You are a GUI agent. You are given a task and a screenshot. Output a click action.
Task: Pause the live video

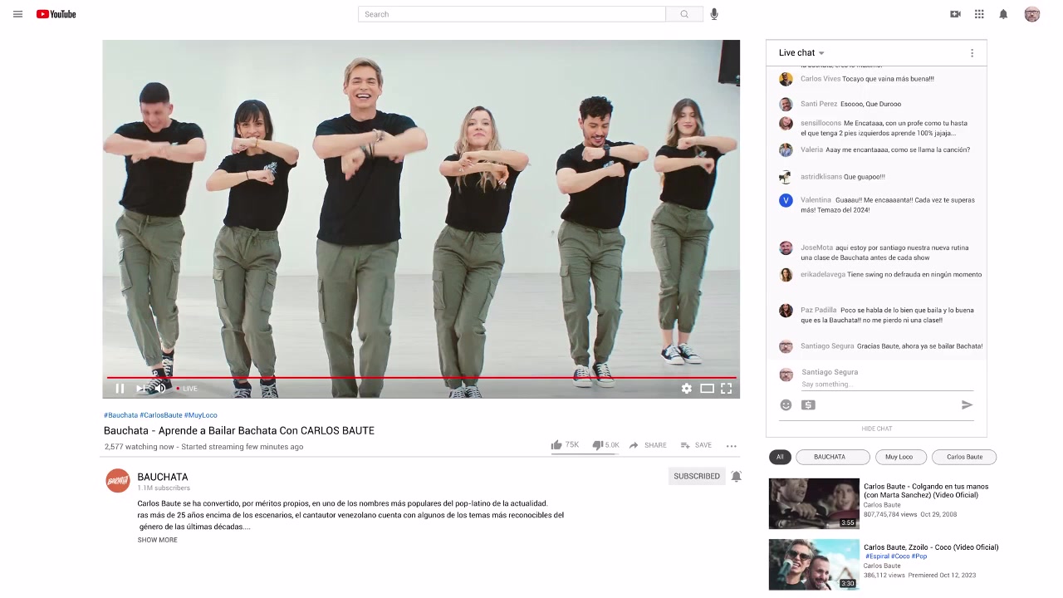pyautogui.click(x=120, y=388)
